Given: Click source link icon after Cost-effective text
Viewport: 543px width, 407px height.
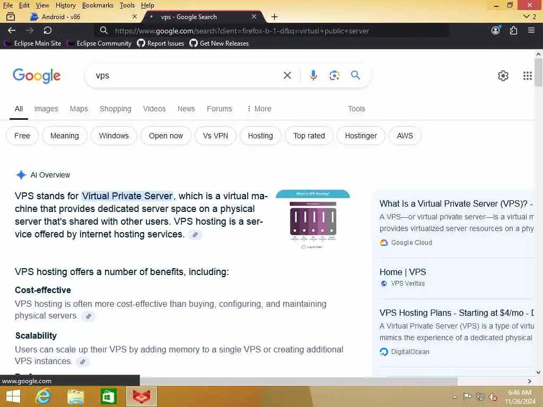Looking at the screenshot, I should click(89, 316).
